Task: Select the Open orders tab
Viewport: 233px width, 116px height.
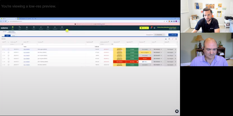Action: pyautogui.click(x=7, y=36)
